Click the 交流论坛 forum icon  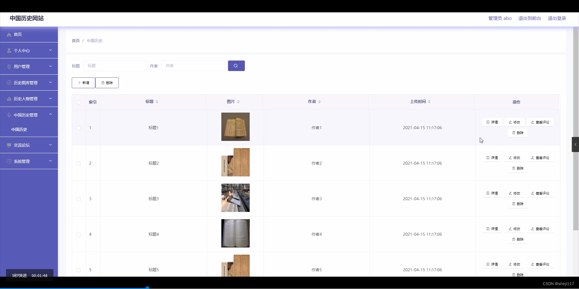pos(9,145)
